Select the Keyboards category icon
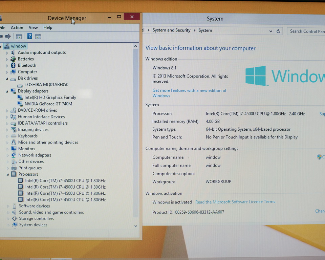This screenshot has width=325, height=260. 14,136
